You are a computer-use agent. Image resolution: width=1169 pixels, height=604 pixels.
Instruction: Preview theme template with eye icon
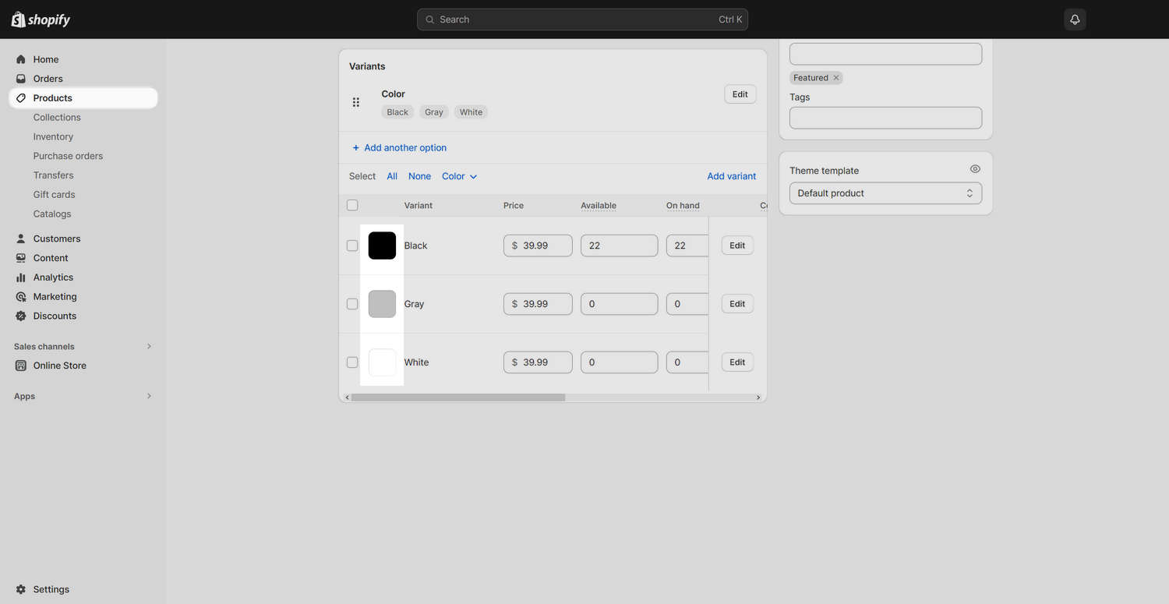point(975,169)
